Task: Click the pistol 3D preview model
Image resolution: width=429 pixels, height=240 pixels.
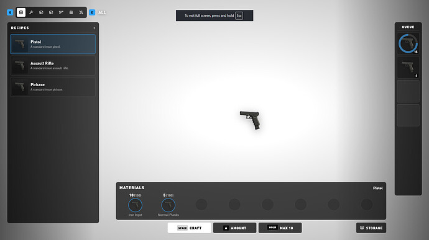Action: click(x=251, y=120)
